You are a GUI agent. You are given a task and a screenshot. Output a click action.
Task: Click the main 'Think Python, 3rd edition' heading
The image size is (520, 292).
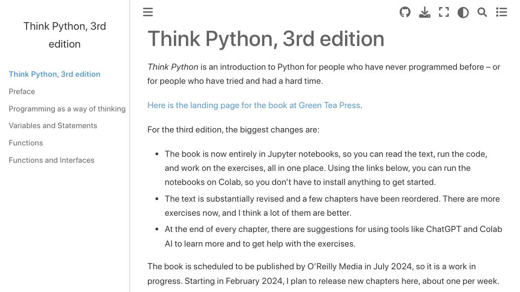(x=265, y=39)
